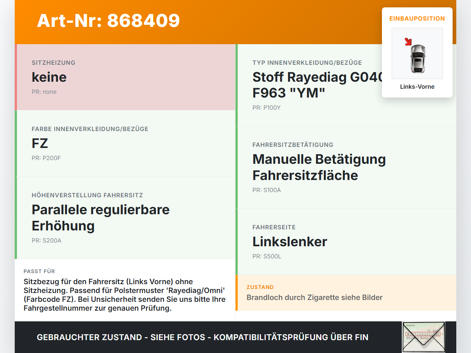Screen dimensions: 471x353
Task: Click the PR: S500L code
Action: 267,256
